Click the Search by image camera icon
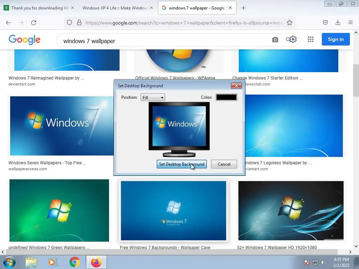 coord(275,40)
